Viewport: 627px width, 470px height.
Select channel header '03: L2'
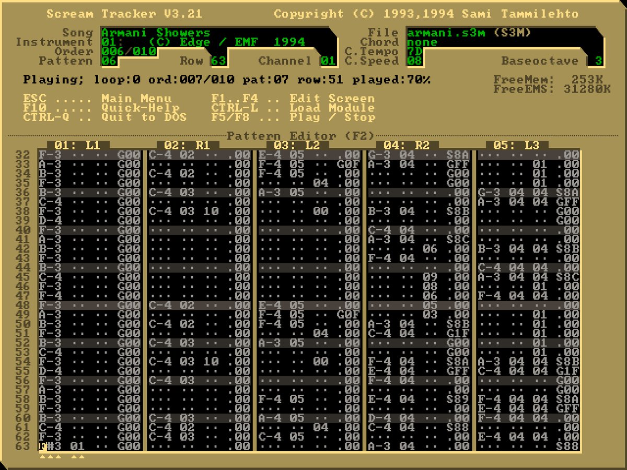click(x=297, y=145)
